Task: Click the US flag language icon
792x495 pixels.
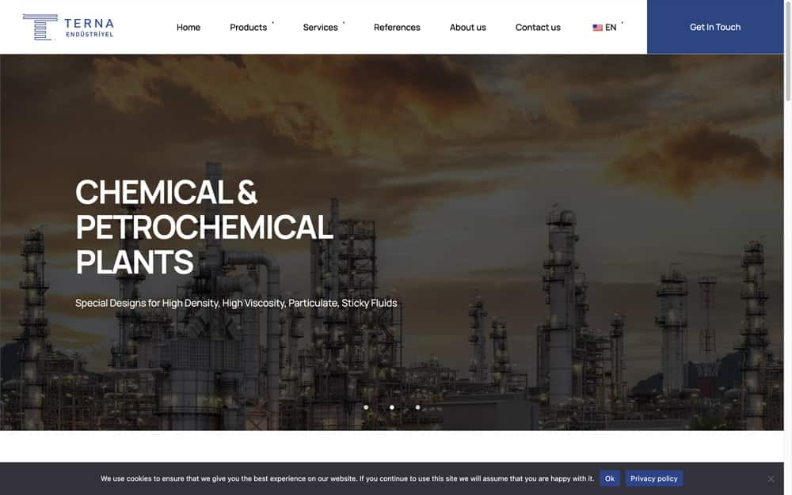Action: coord(597,28)
